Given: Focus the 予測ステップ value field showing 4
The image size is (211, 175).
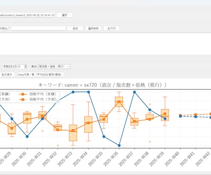Looking at the screenshot, I should click(x=21, y=66).
